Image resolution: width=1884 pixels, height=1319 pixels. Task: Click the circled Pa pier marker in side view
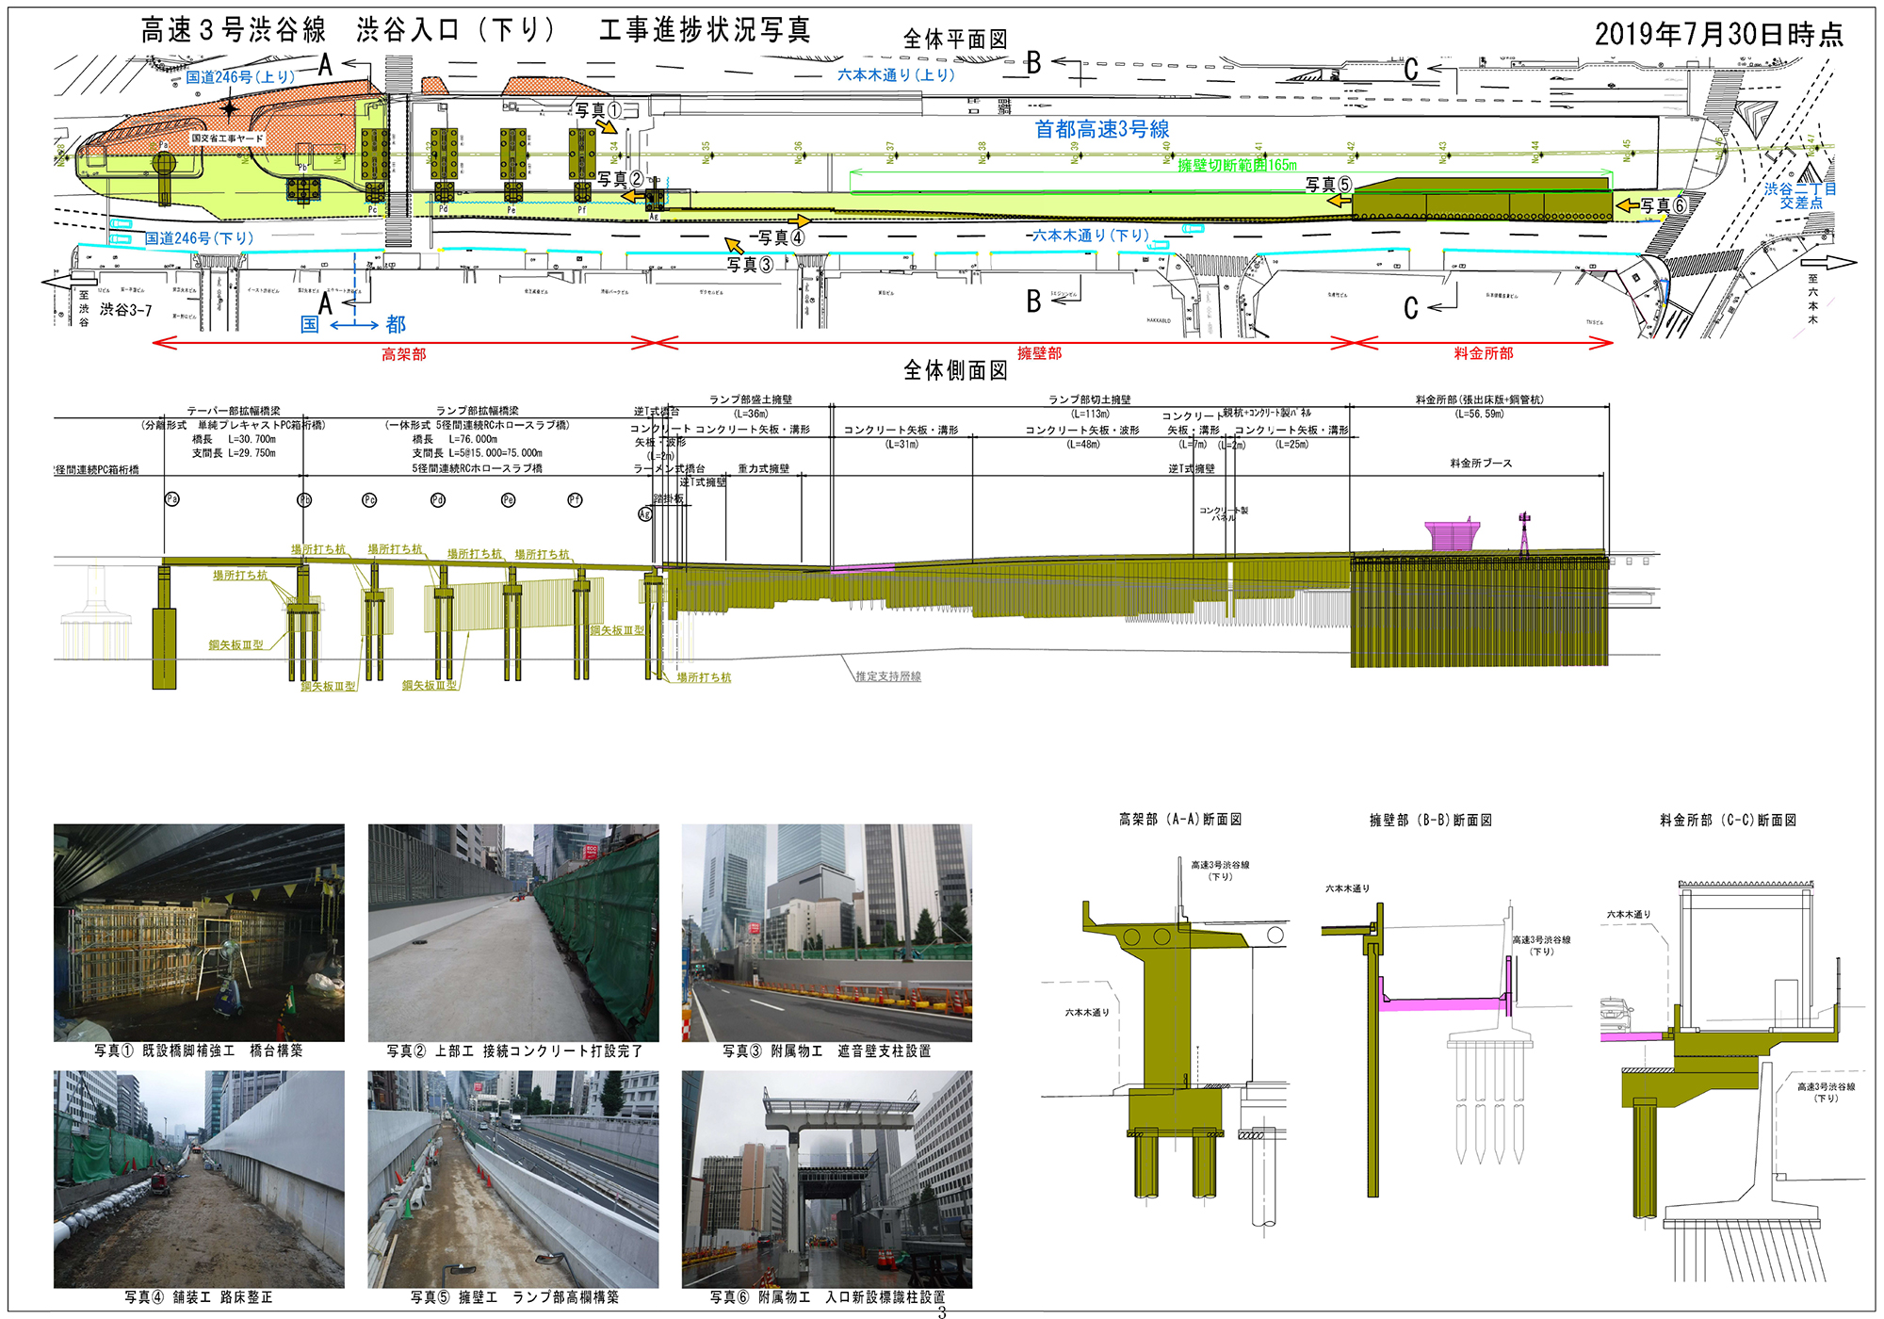(x=171, y=499)
